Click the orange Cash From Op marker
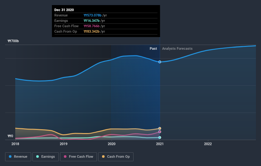The height and width of the screenshot is (166, 261). point(160,128)
